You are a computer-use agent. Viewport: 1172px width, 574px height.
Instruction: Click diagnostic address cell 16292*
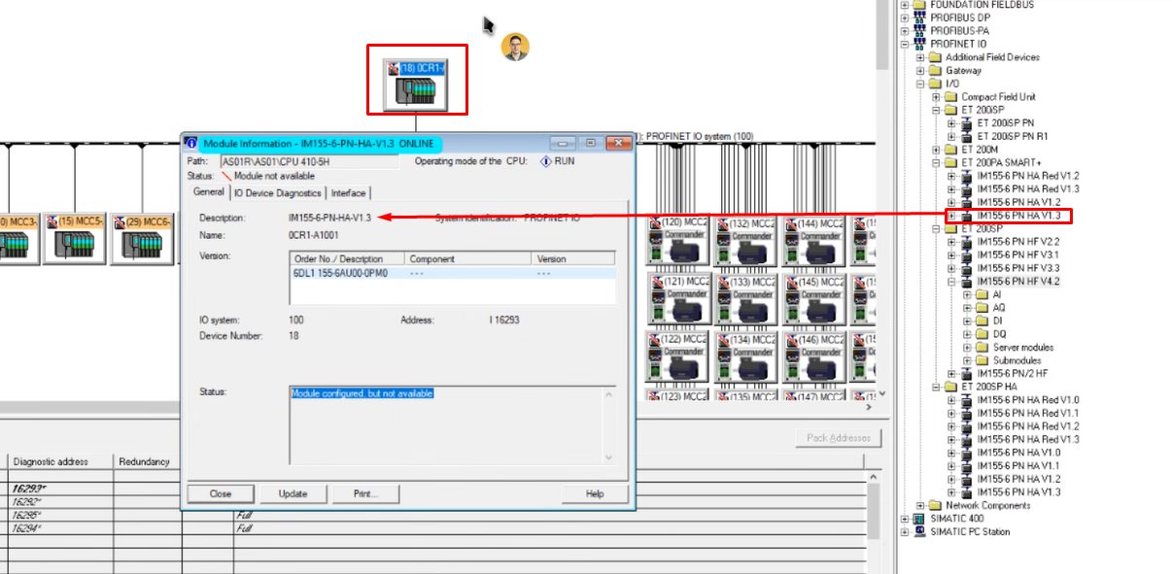[x=60, y=502]
